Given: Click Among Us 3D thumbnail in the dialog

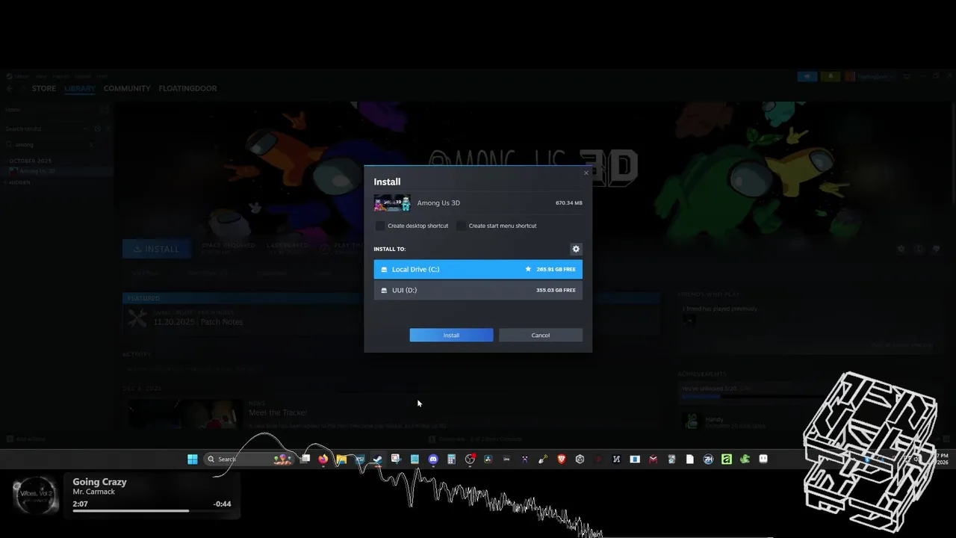Looking at the screenshot, I should 392,203.
